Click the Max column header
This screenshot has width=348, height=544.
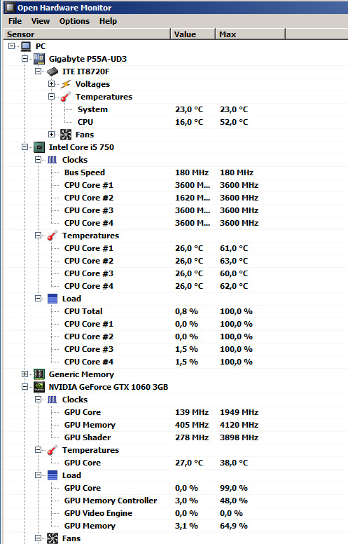pos(250,34)
